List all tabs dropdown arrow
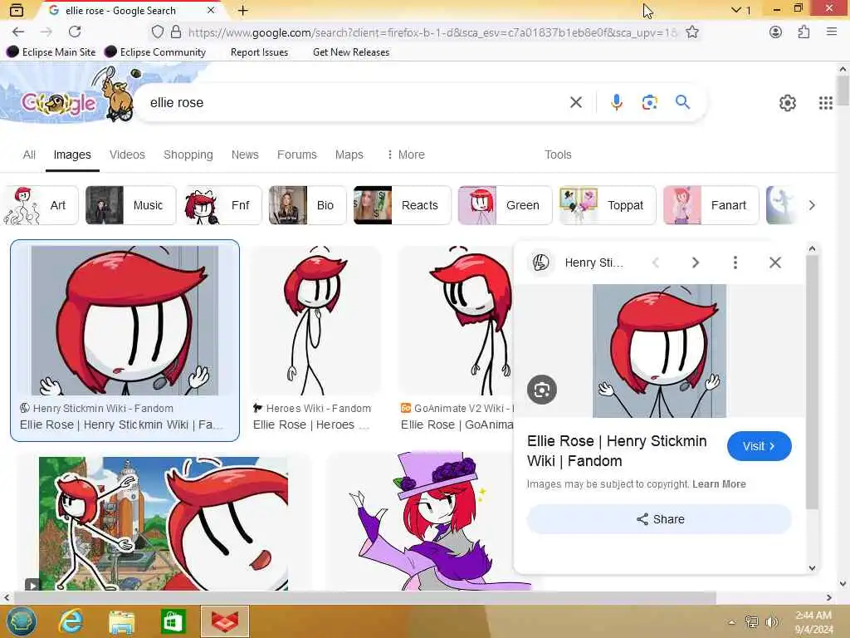This screenshot has width=850, height=638. coord(735,10)
